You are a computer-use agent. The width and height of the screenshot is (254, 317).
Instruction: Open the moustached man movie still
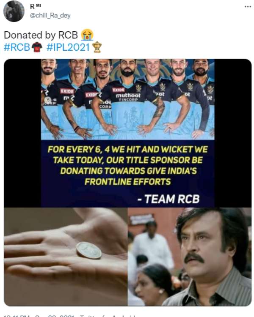190,257
